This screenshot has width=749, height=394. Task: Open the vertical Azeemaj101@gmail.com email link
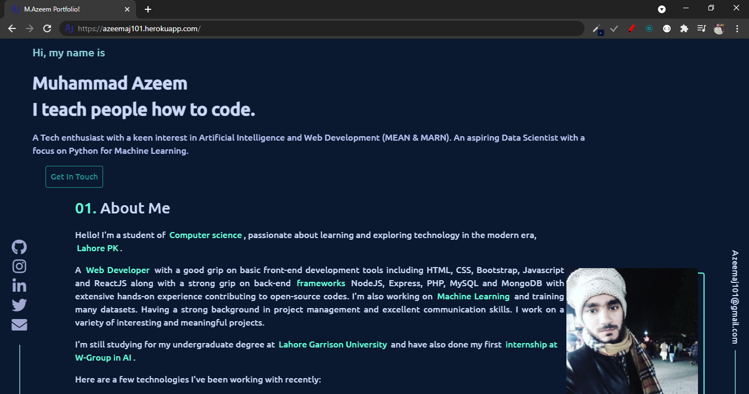click(x=735, y=297)
